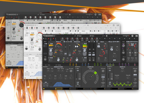The width and height of the screenshot is (144, 103).
Task: Click the search icon in front dark window
Action: tap(75, 36)
